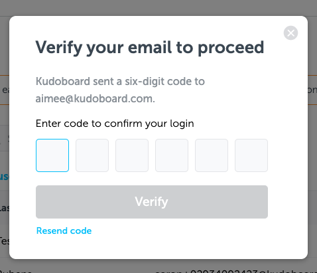Click the 'Verify your email to proceed' heading

[150, 48]
